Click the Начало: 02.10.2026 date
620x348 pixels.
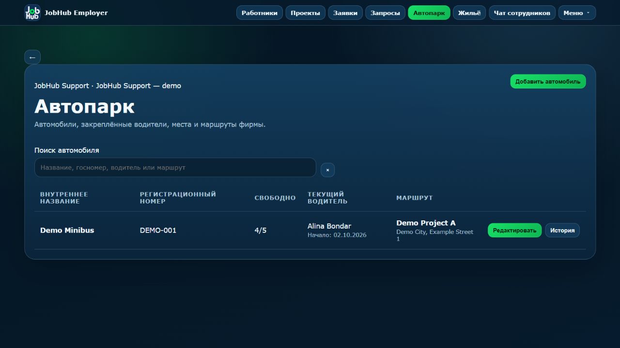tap(337, 235)
